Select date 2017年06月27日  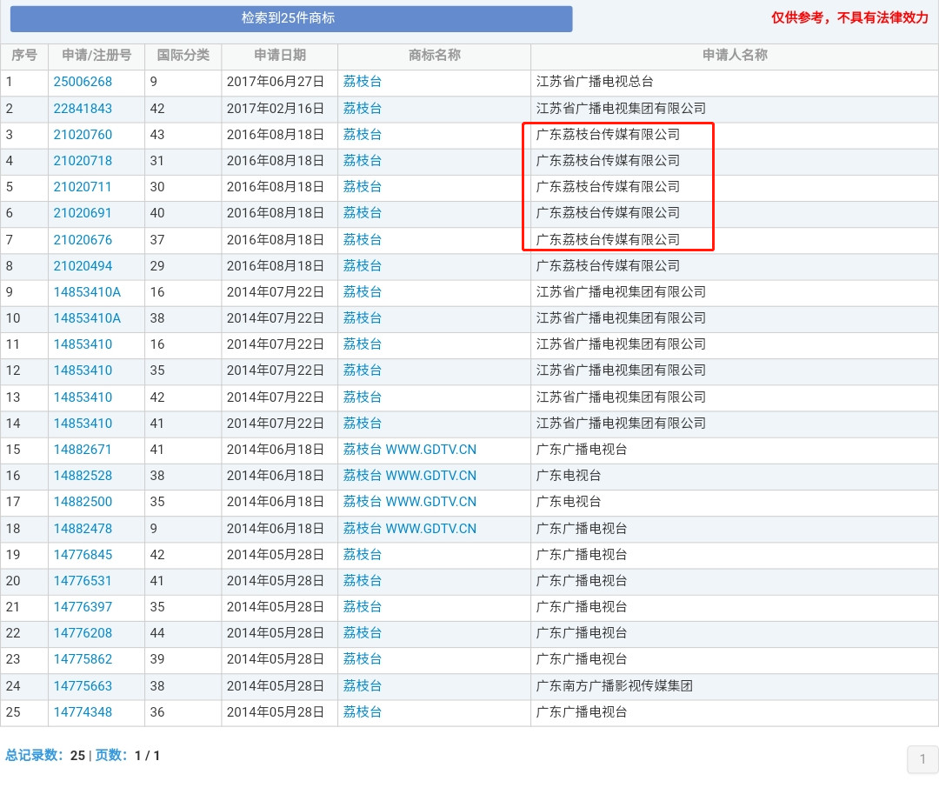pos(276,82)
